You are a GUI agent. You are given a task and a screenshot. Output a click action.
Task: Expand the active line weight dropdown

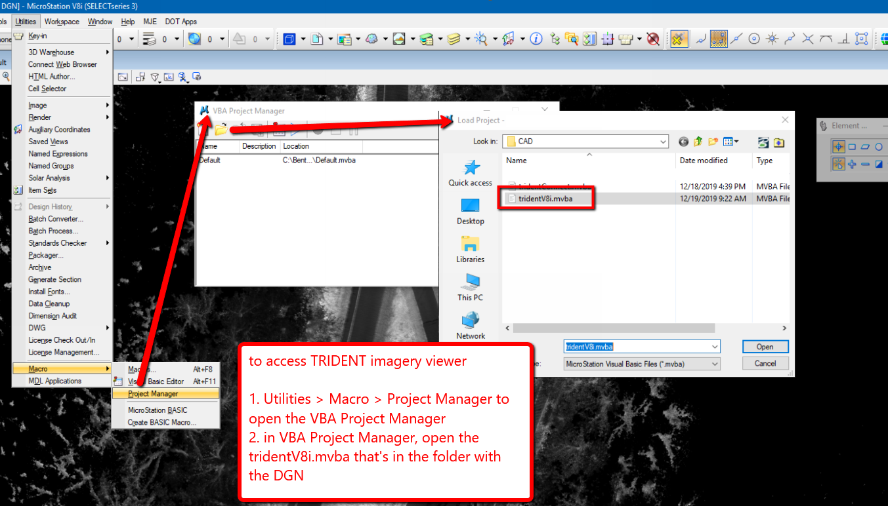177,39
